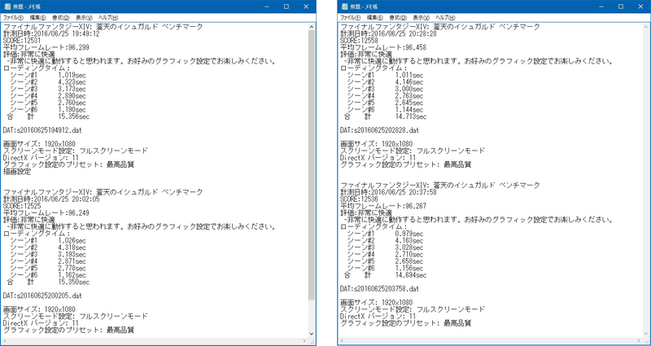Image resolution: width=651 pixels, height=346 pixels.
Task: Click DAT:s20160625203758.dat line
Action: (379, 288)
